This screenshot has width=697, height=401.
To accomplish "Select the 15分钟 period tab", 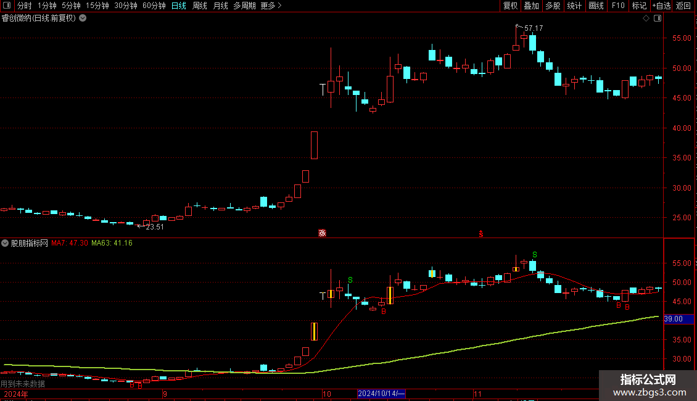I will point(97,6).
